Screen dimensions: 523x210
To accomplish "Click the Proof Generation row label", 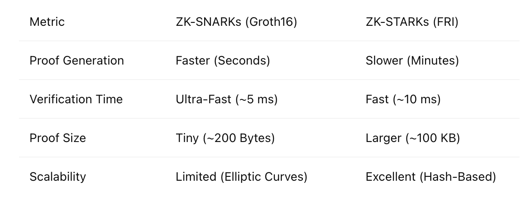I will pos(76,61).
